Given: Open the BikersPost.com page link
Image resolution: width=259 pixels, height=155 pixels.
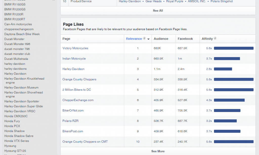Looking at the screenshot, I should point(73,131).
